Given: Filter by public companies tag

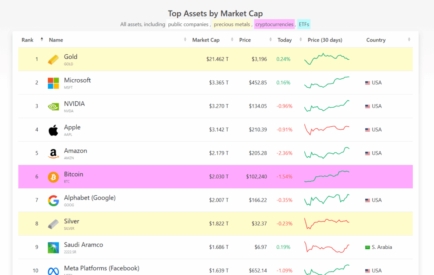Looking at the screenshot, I should [x=188, y=24].
